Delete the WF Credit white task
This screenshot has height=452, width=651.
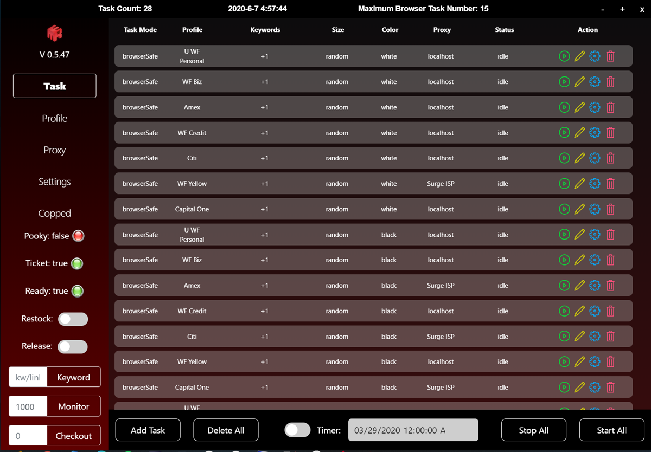[x=610, y=133]
